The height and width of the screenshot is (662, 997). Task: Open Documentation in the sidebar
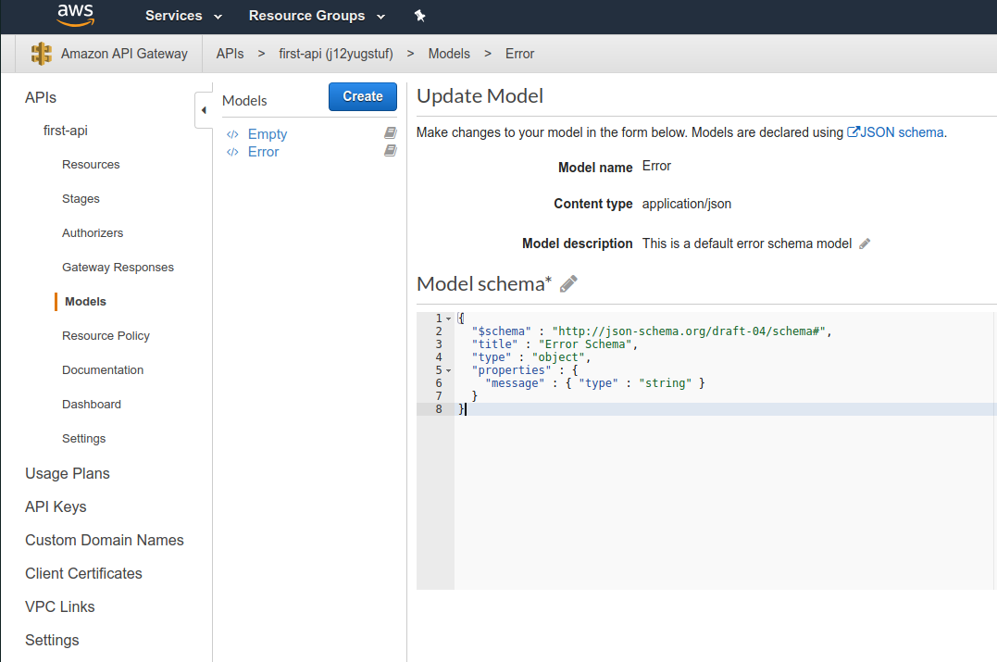(x=103, y=370)
